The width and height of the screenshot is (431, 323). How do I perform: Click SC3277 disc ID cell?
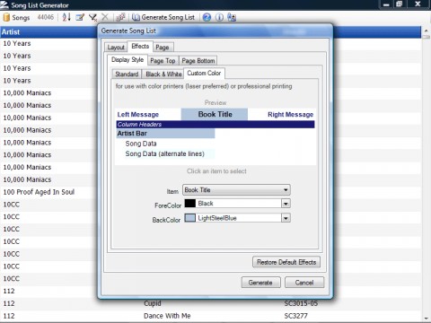pyautogui.click(x=295, y=316)
